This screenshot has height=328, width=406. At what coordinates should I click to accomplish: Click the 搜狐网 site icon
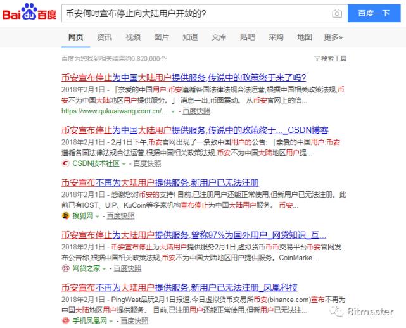pyautogui.click(x=65, y=216)
